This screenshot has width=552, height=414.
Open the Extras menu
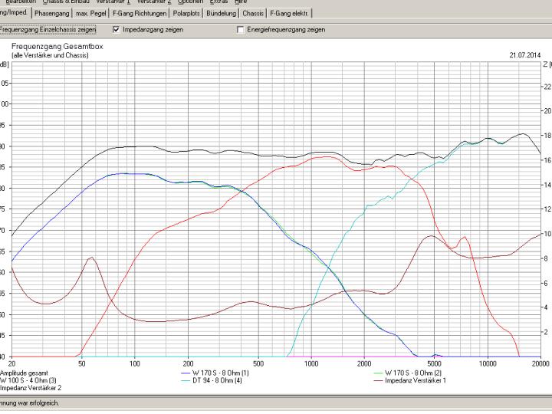[x=219, y=2]
